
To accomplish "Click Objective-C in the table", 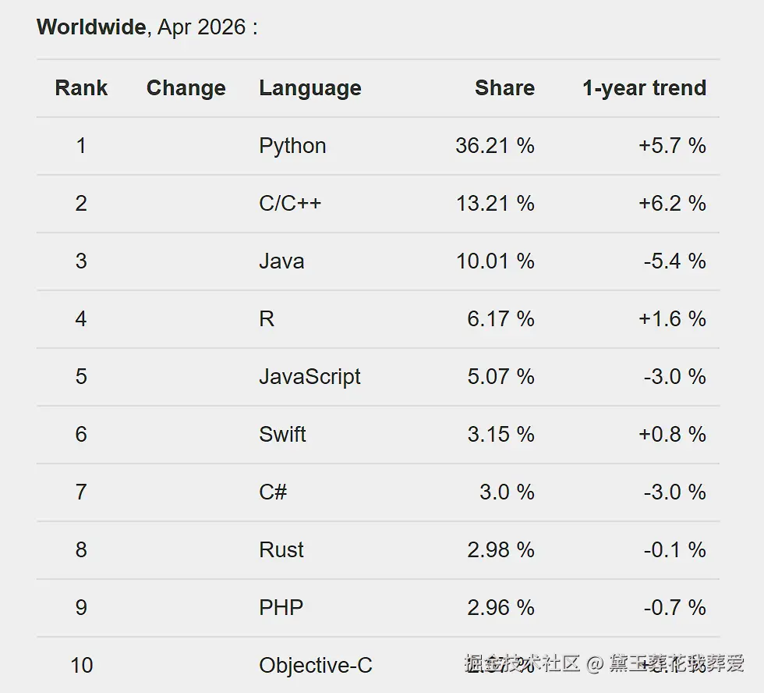I will pyautogui.click(x=315, y=665).
